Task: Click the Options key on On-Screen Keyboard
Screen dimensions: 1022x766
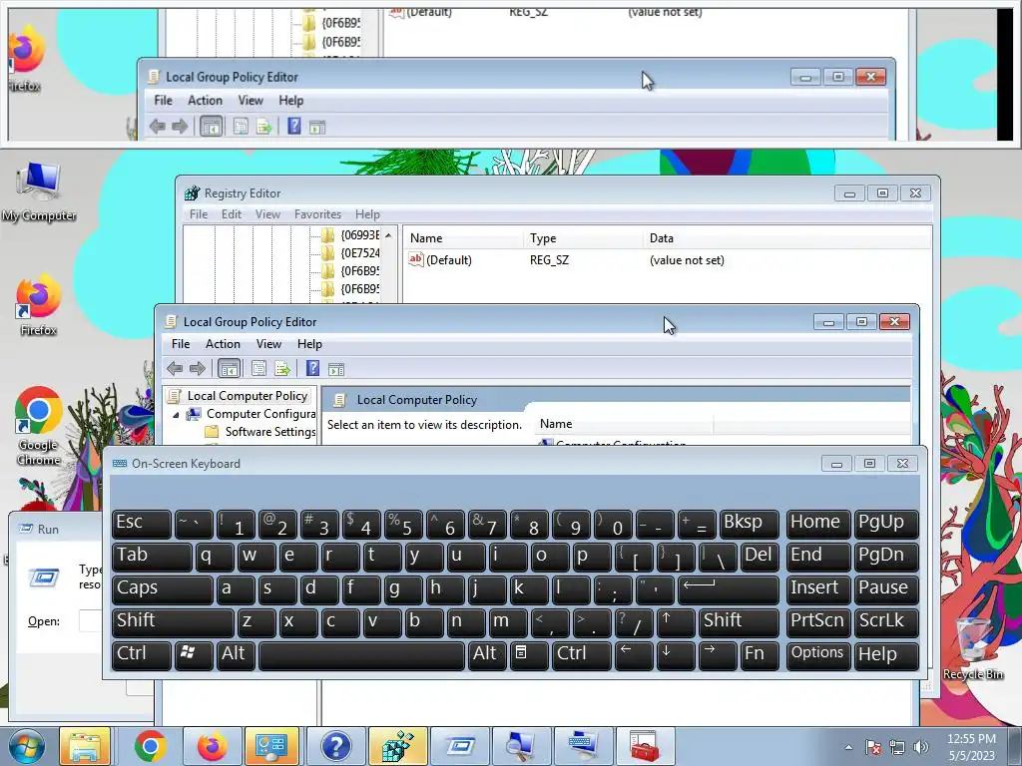Action: click(818, 655)
